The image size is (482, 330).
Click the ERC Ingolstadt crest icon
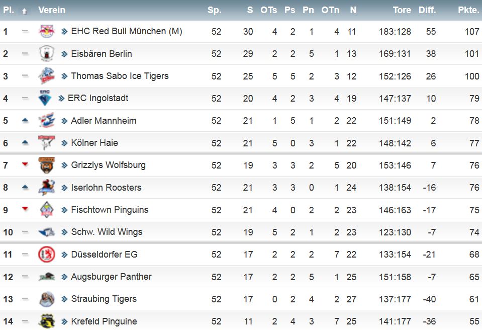click(45, 98)
